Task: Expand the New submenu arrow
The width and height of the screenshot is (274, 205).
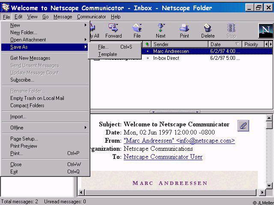Action: (x=86, y=25)
